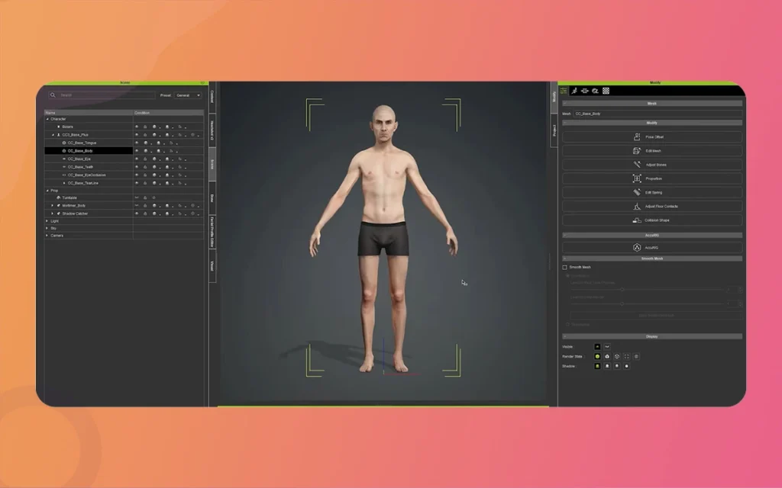Toggle visibility eye for CC_Base_Eye row
The height and width of the screenshot is (488, 782).
coord(137,159)
